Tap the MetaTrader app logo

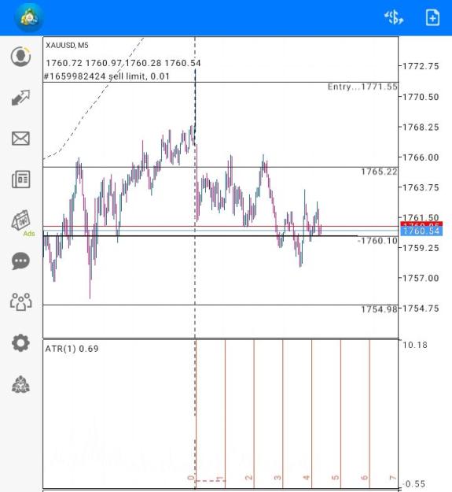(x=29, y=17)
